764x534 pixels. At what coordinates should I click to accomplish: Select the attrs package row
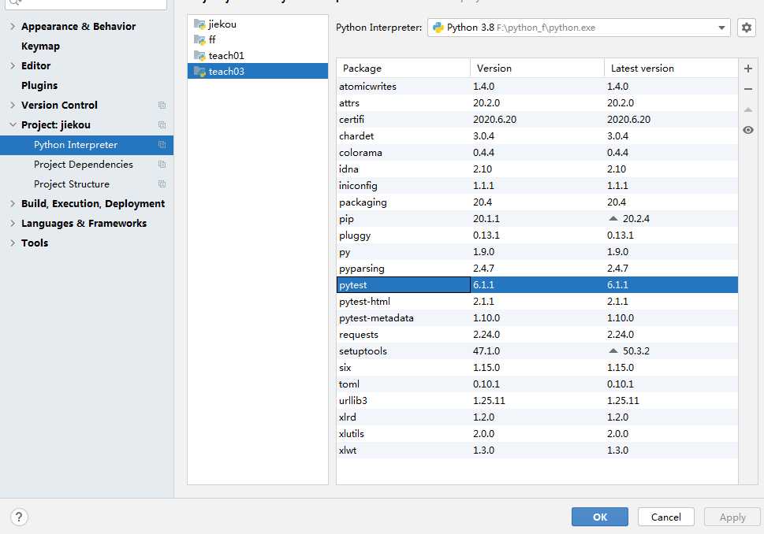(537, 102)
